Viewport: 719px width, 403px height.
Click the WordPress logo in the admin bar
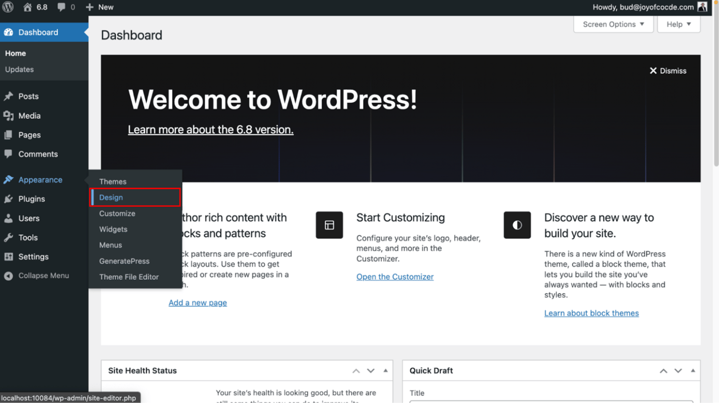point(7,7)
